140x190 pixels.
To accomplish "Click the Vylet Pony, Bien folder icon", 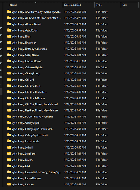I will (x=9, y=36).
